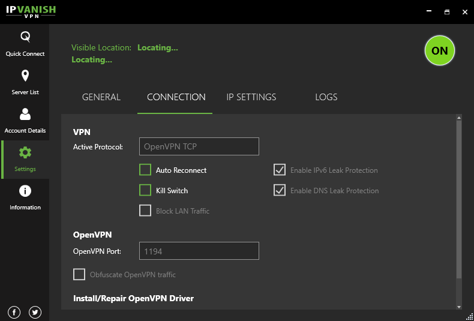Image resolution: width=474 pixels, height=321 pixels.
Task: Enable the Auto Reconnect checkbox
Action: [x=145, y=170]
